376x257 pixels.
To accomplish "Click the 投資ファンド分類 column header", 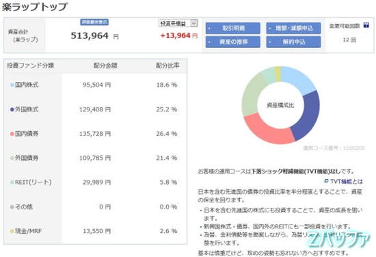I will point(30,66).
